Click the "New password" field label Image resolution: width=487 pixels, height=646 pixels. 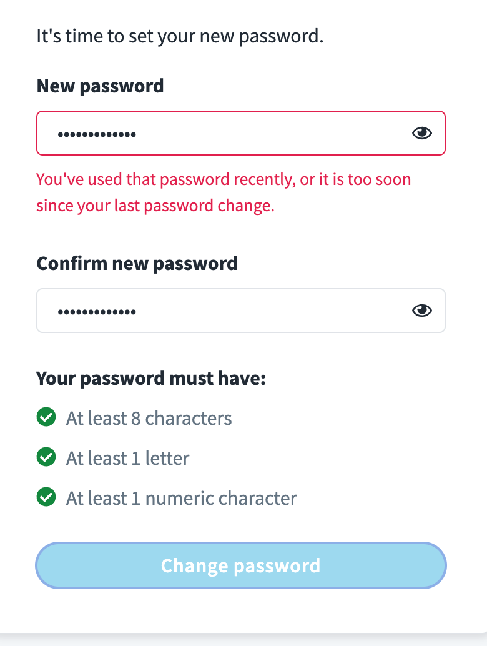click(x=100, y=86)
